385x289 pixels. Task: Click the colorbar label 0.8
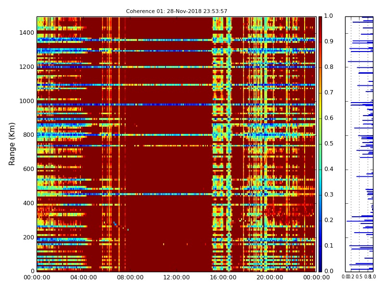pos(329,67)
